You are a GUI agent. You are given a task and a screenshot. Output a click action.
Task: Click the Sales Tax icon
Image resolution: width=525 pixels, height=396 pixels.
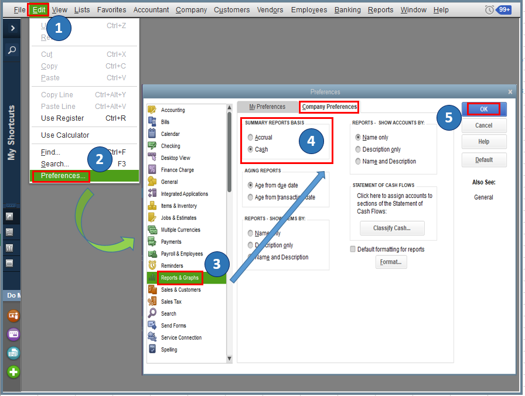[x=152, y=302]
